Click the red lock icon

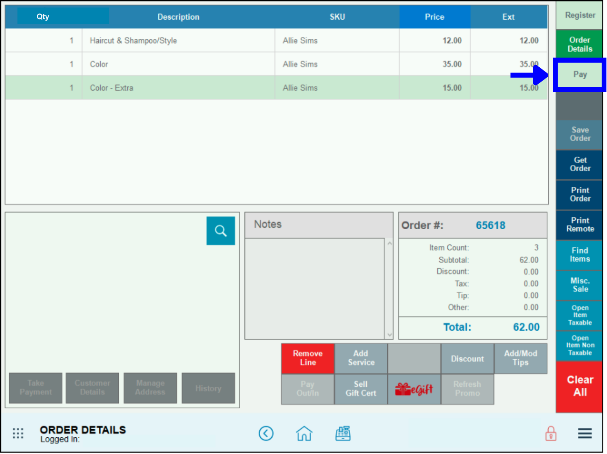[551, 433]
